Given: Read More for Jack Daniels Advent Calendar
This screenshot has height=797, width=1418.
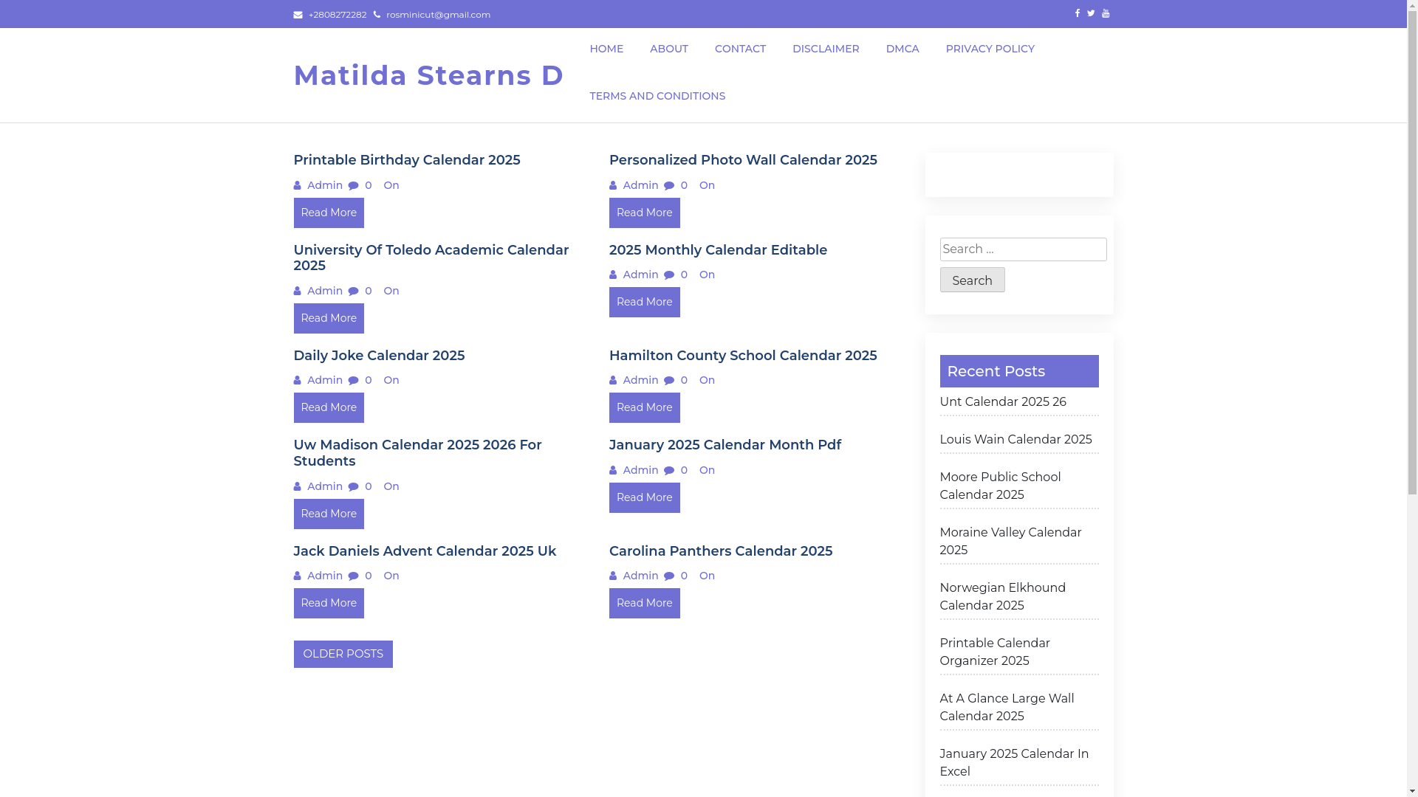Looking at the screenshot, I should coord(329,603).
